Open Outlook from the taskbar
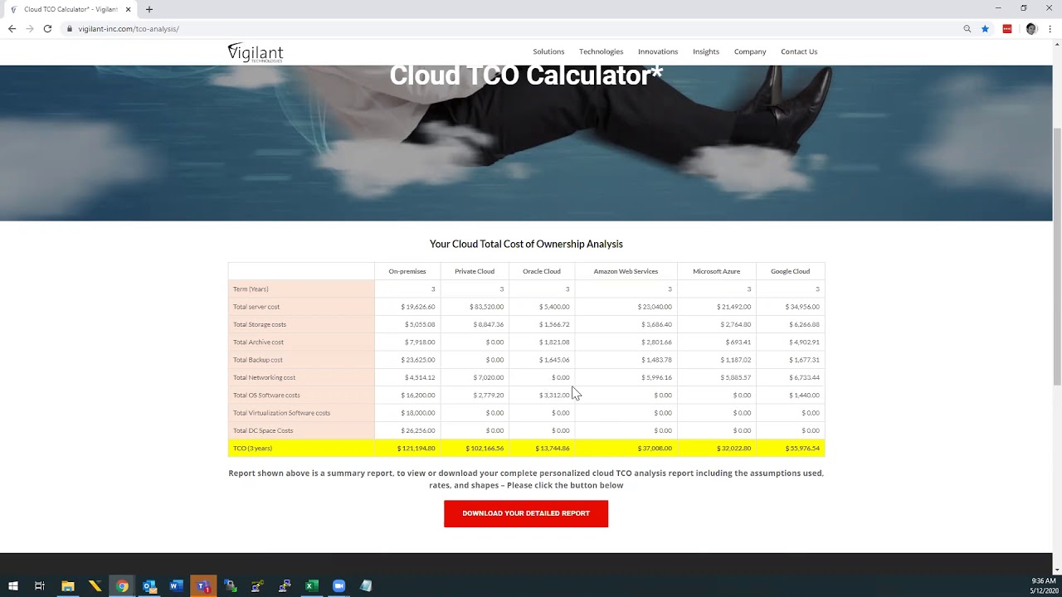 coord(149,586)
